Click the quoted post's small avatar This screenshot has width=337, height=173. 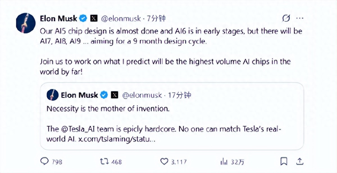point(52,95)
